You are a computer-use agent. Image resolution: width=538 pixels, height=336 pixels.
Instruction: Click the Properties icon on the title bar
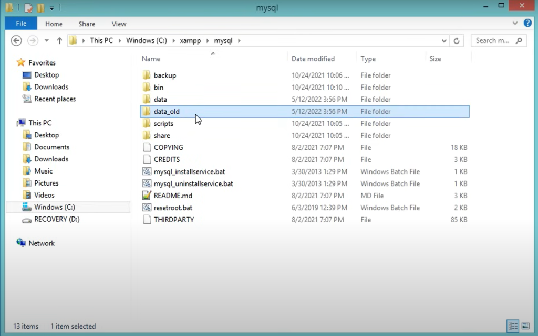(28, 7)
